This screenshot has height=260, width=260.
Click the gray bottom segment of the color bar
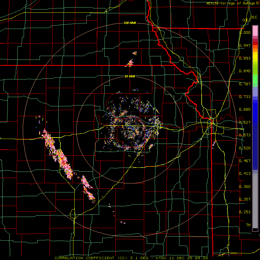255,201
